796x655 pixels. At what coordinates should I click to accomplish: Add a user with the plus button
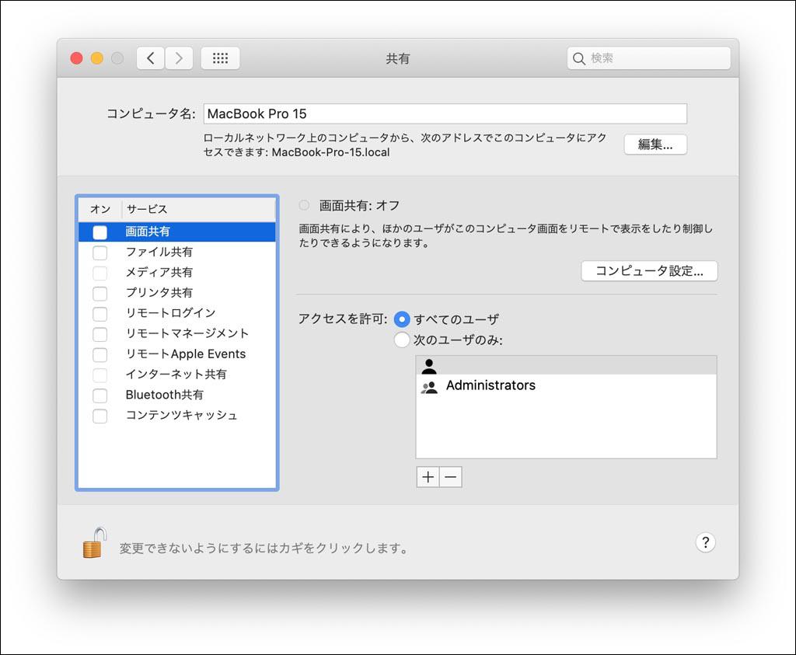(428, 477)
